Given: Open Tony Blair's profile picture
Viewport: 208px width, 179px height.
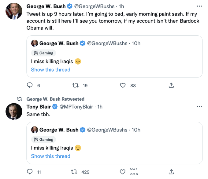Looking at the screenshot, I should point(14,111).
